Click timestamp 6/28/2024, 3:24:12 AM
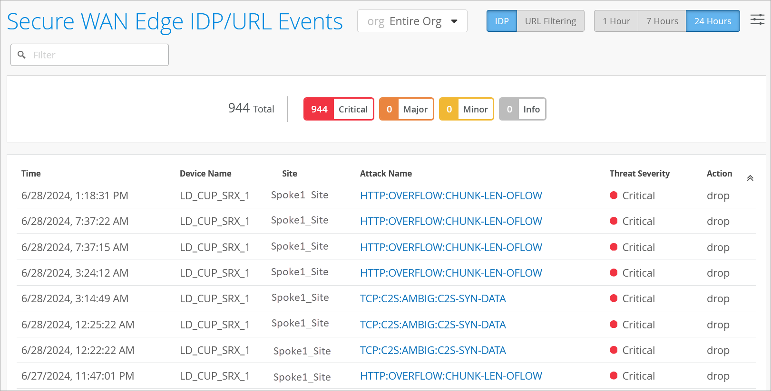 (75, 273)
